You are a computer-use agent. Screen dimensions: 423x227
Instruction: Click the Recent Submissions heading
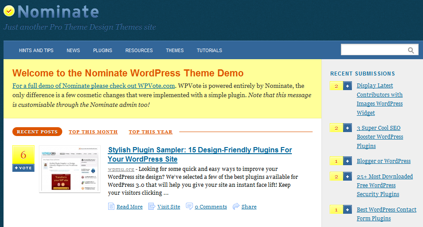pyautogui.click(x=363, y=73)
